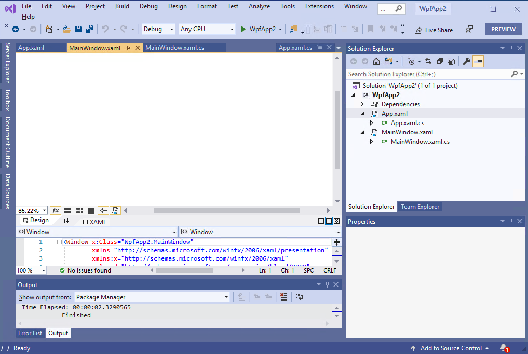
Task: Open the Build menu
Action: click(122, 6)
